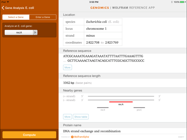The height and width of the screenshot is (140, 187).
Task: Select DNA strand exchange and recombination text
Action: tap(92, 131)
